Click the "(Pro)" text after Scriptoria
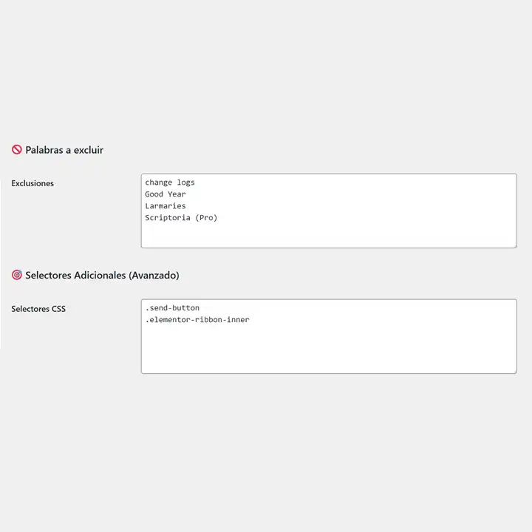The image size is (532, 532). [206, 218]
